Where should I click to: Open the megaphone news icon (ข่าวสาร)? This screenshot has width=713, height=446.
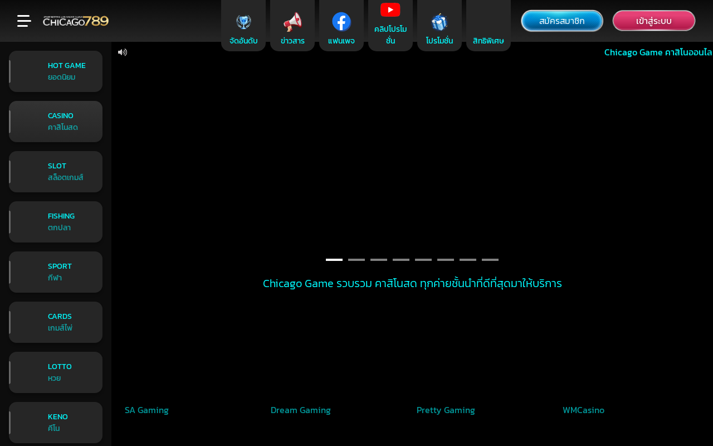(292, 25)
